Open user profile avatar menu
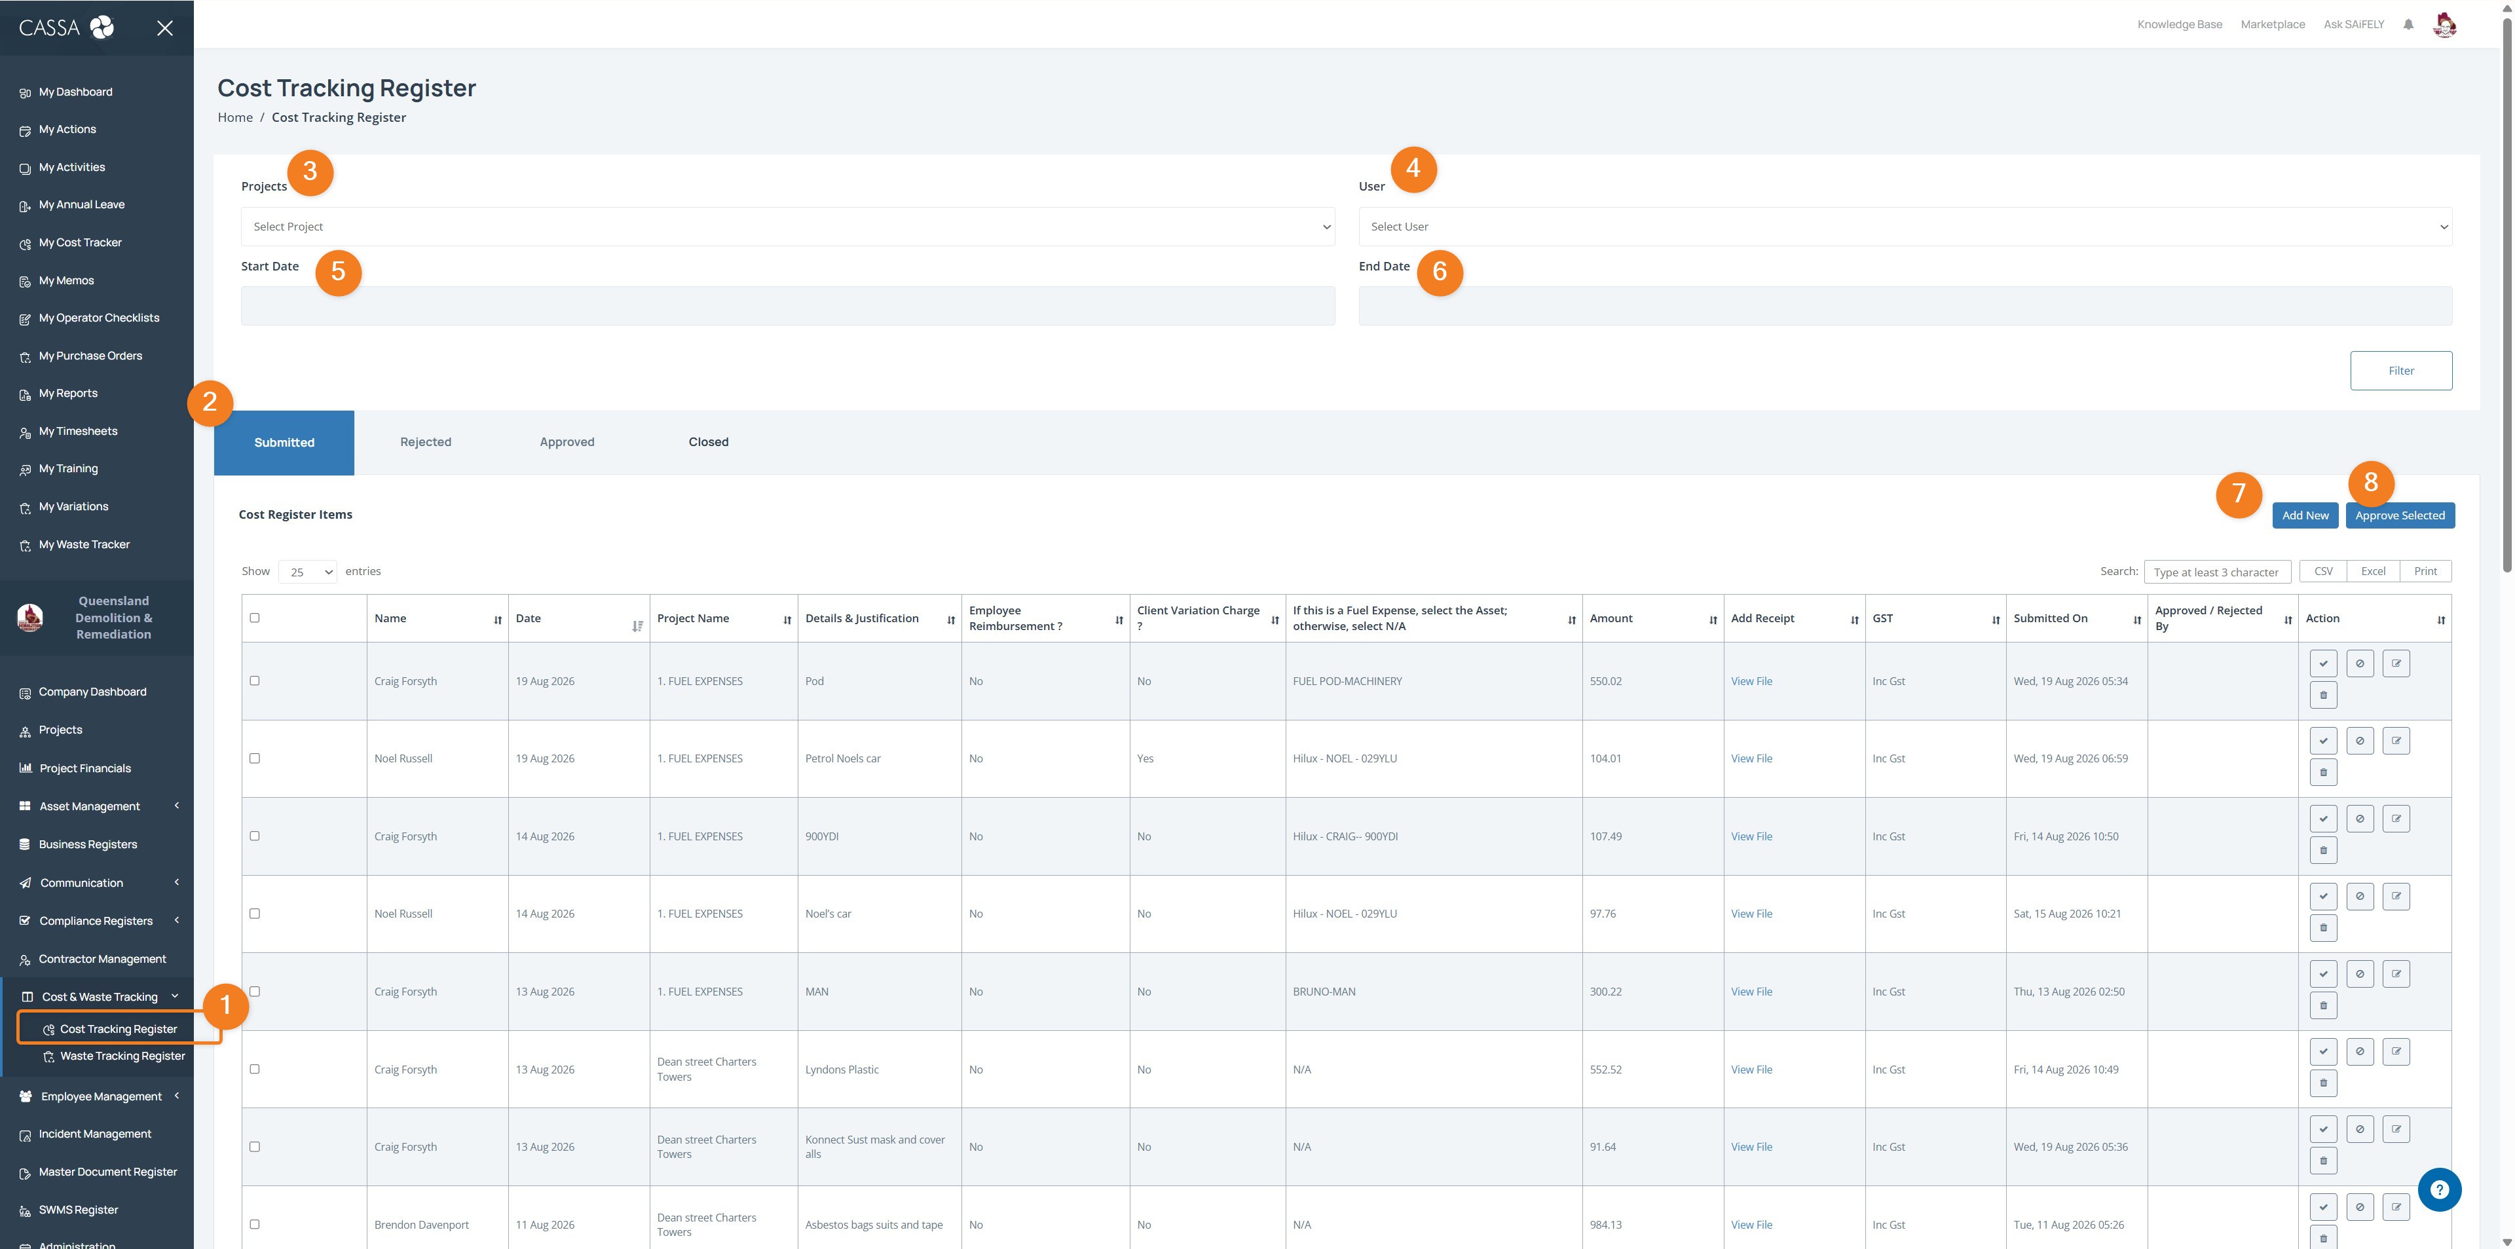2515x1249 pixels. point(2445,24)
